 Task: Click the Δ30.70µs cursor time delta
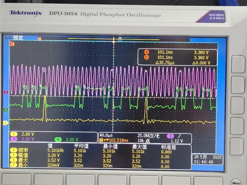165,63
